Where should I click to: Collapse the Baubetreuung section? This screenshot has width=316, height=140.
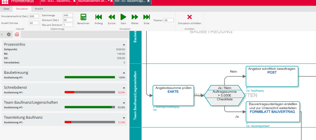(124, 73)
